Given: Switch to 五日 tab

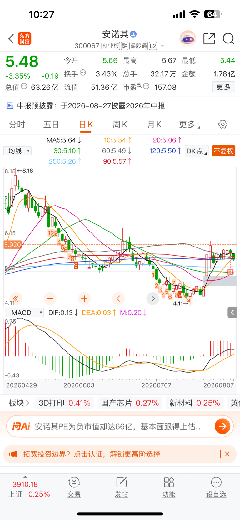Looking at the screenshot, I should click(51, 125).
